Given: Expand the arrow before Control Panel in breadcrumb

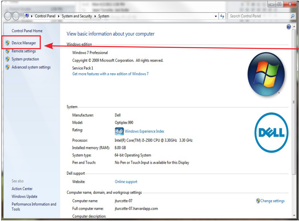Looking at the screenshot, I should (x=32, y=16).
